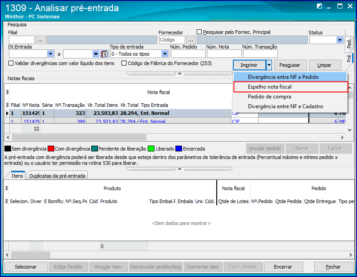The image size is (357, 277).
Task: Click the Qtde de Lotes column header
Action: point(233,201)
